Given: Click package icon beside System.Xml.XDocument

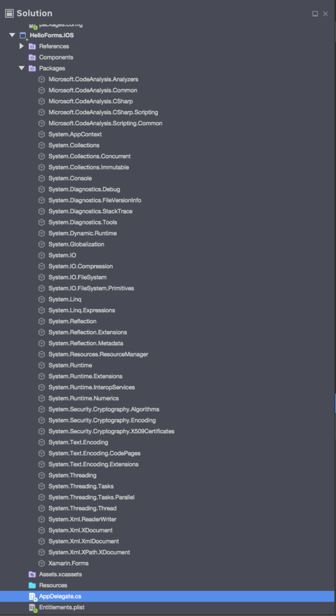Looking at the screenshot, I should tap(41, 531).
